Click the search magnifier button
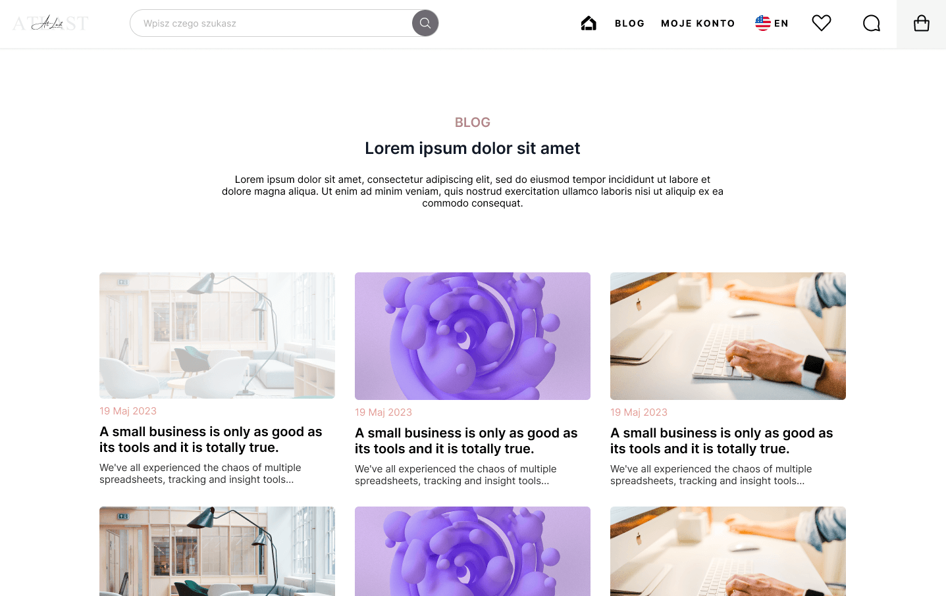946x596 pixels. [425, 23]
